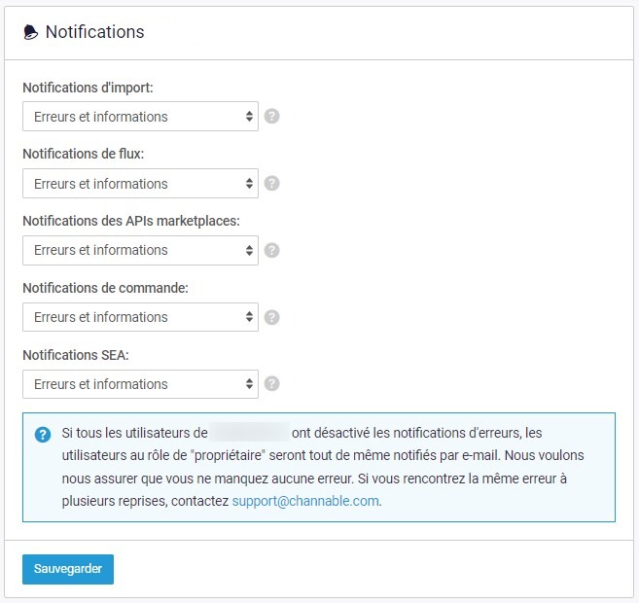Screen dimensions: 639x603
Task: Open the Notifications d'import dropdown
Action: [140, 117]
